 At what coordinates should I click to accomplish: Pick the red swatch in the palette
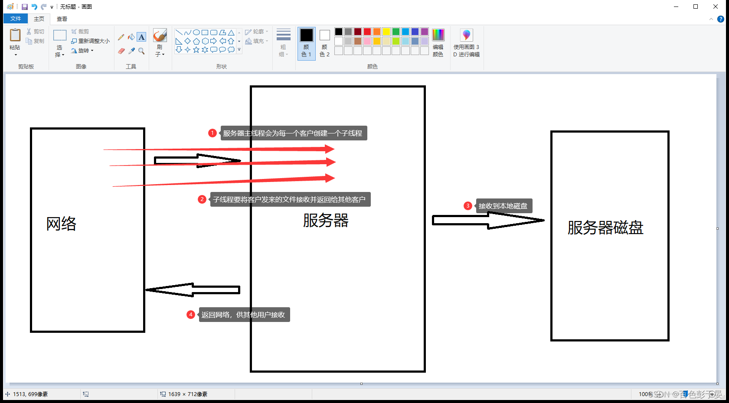point(367,32)
